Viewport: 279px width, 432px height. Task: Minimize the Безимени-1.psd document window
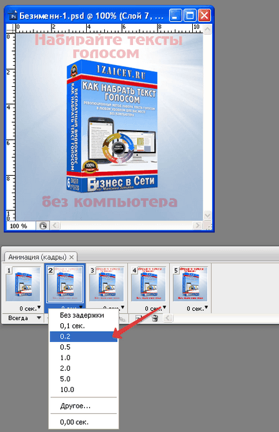[175, 15]
